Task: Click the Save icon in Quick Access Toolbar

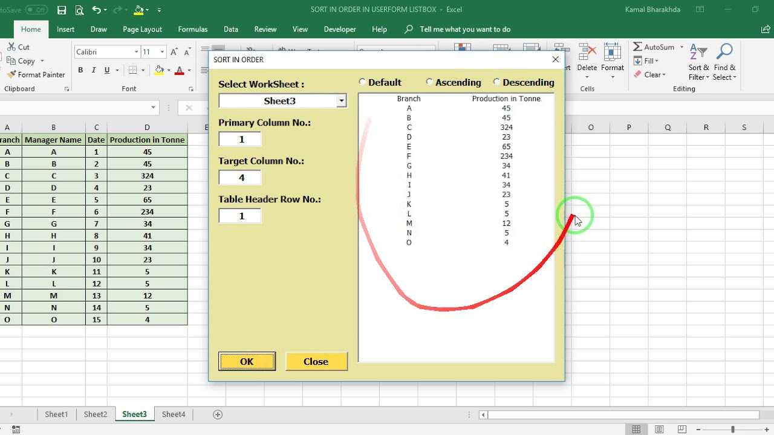Action: tap(62, 10)
